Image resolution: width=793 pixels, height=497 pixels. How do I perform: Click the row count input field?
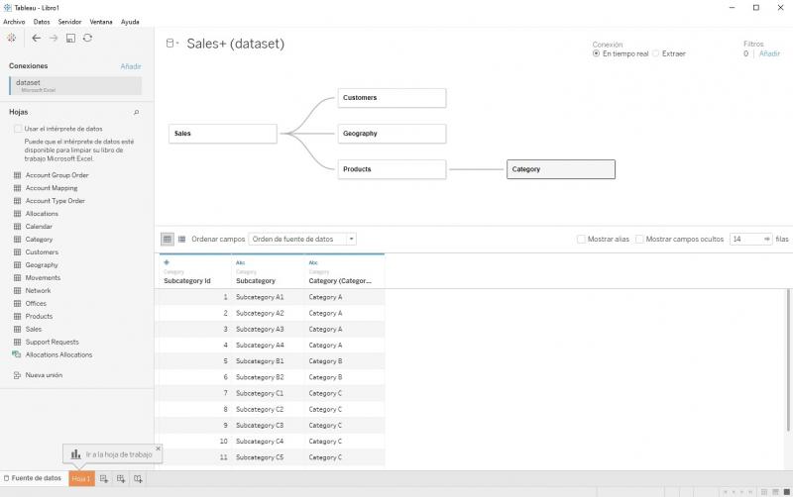tap(744, 239)
